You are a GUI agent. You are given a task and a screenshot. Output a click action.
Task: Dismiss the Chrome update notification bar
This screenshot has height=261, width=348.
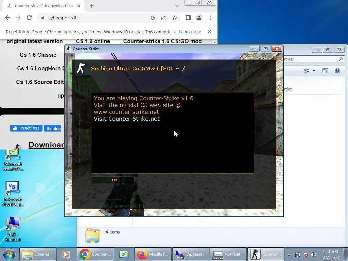pos(209,32)
